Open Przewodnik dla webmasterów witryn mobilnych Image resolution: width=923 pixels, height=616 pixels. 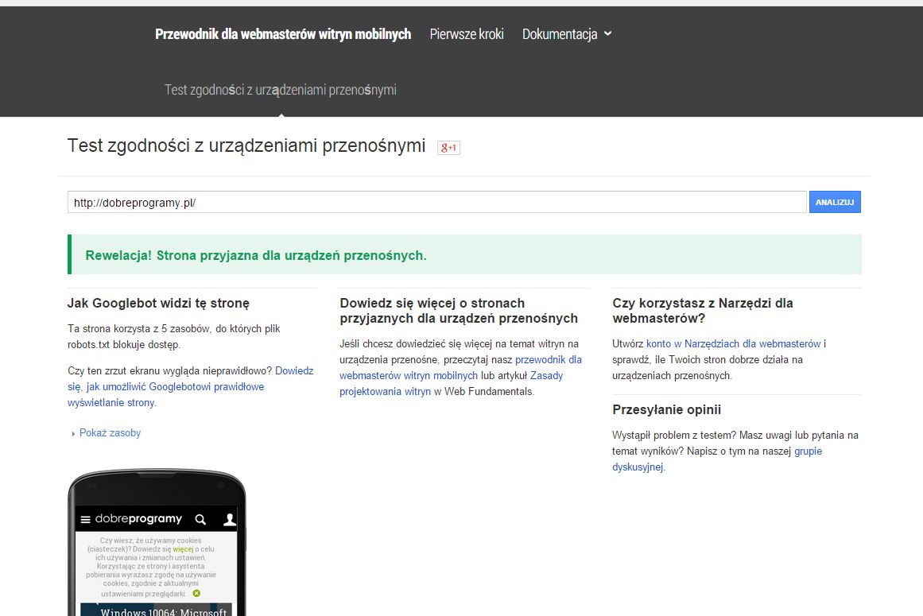coord(283,34)
